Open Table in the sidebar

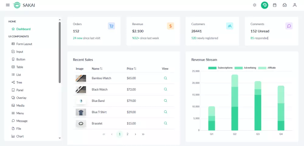tap(17, 67)
